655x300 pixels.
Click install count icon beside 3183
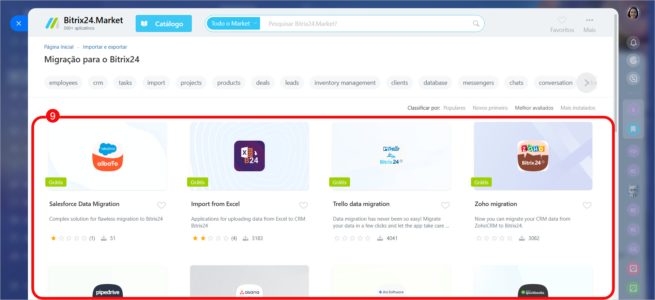pyautogui.click(x=245, y=238)
